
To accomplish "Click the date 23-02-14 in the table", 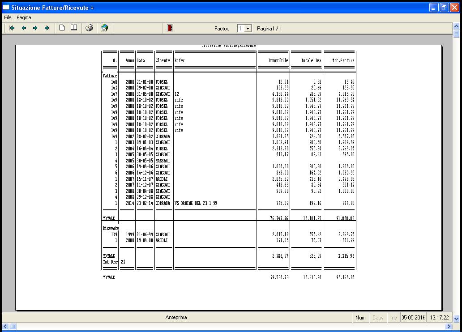I will tap(145, 203).
